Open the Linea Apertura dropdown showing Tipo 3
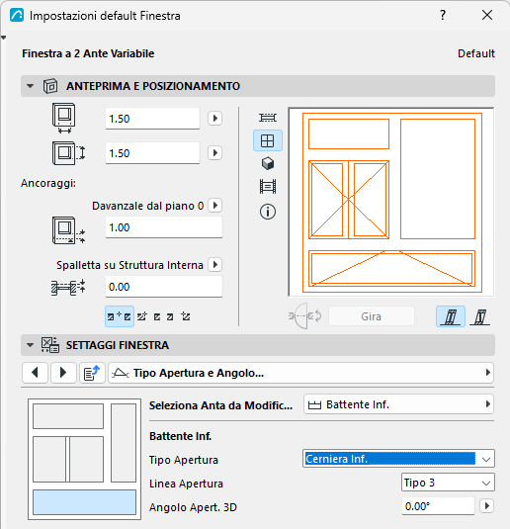Image resolution: width=510 pixels, height=529 pixels. tap(448, 483)
